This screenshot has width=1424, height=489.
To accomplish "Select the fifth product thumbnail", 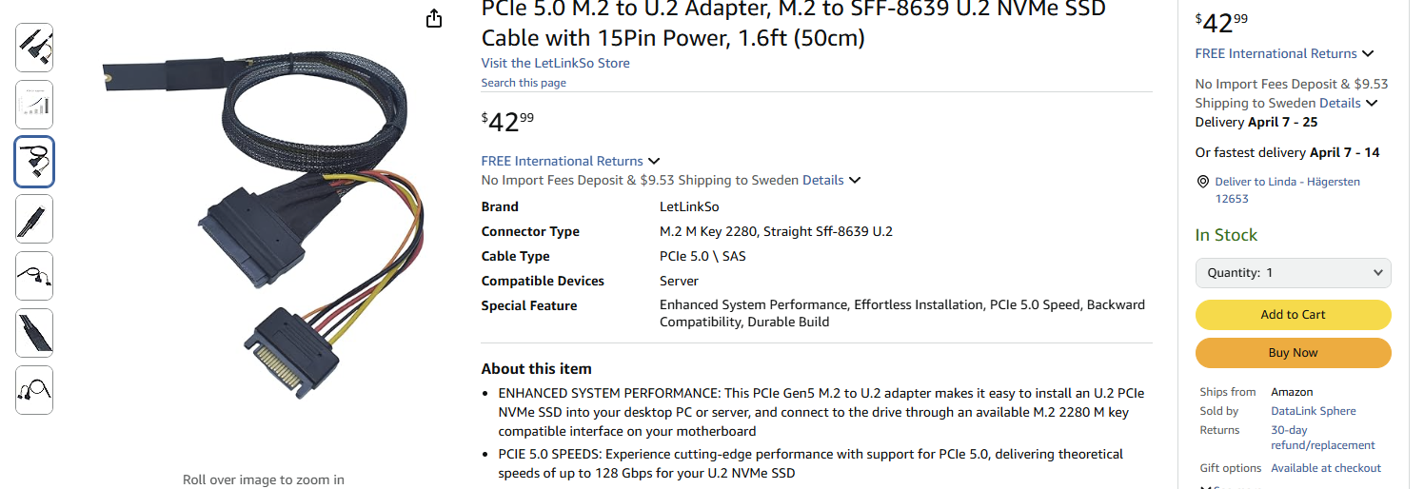I will click(x=34, y=276).
